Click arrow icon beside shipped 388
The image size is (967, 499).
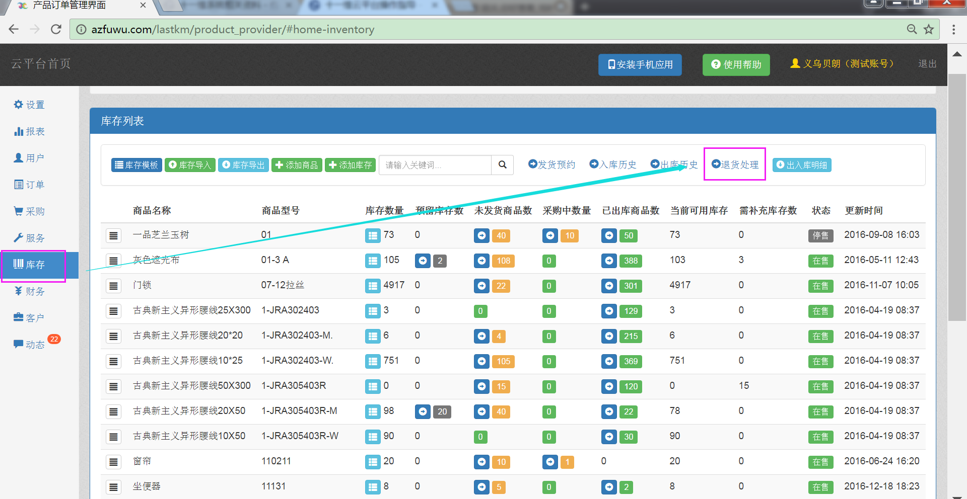609,261
